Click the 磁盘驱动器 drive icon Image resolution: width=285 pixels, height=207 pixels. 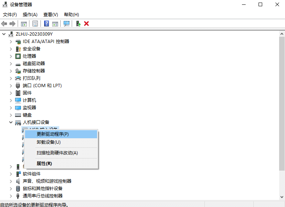tap(18, 64)
